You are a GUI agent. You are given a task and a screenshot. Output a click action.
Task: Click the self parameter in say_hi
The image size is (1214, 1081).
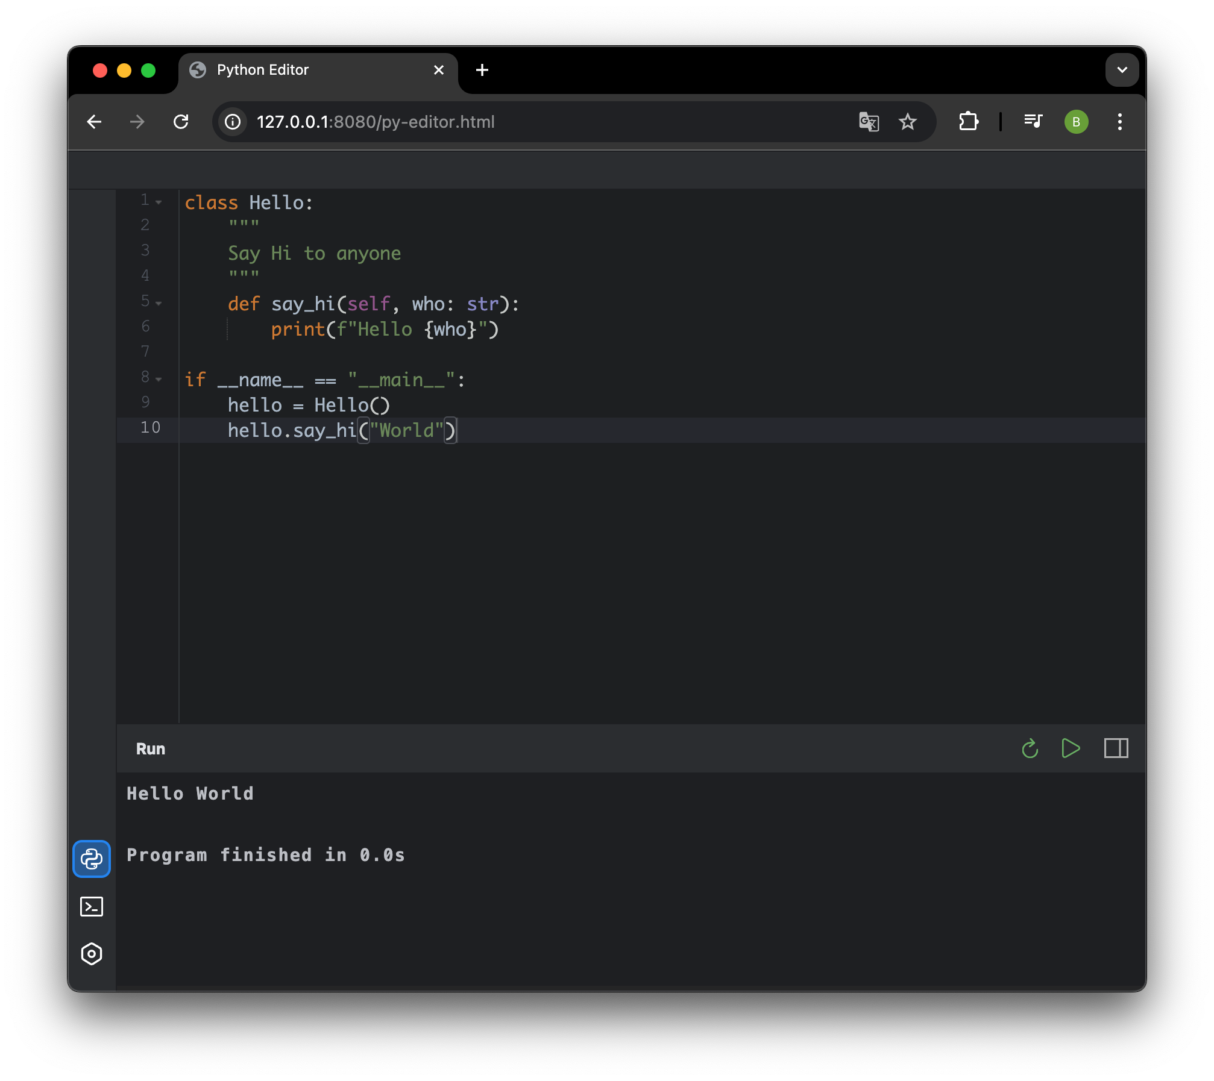pos(369,304)
